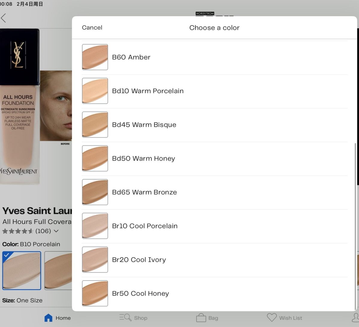The image size is (359, 327).
Task: Select the second color swatch on product page
Action: click(58, 271)
